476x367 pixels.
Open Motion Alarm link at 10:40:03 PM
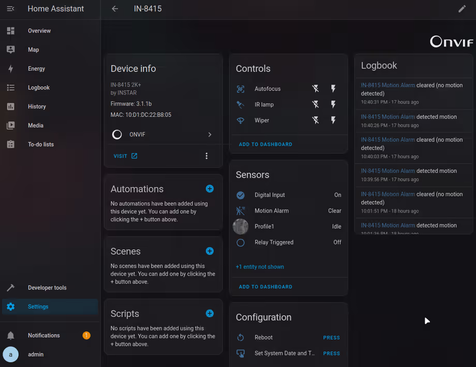coord(388,140)
